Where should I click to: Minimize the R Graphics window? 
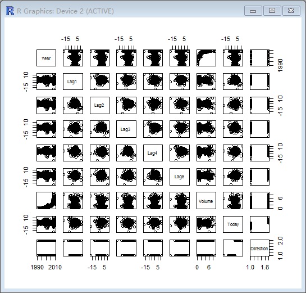[253, 11]
